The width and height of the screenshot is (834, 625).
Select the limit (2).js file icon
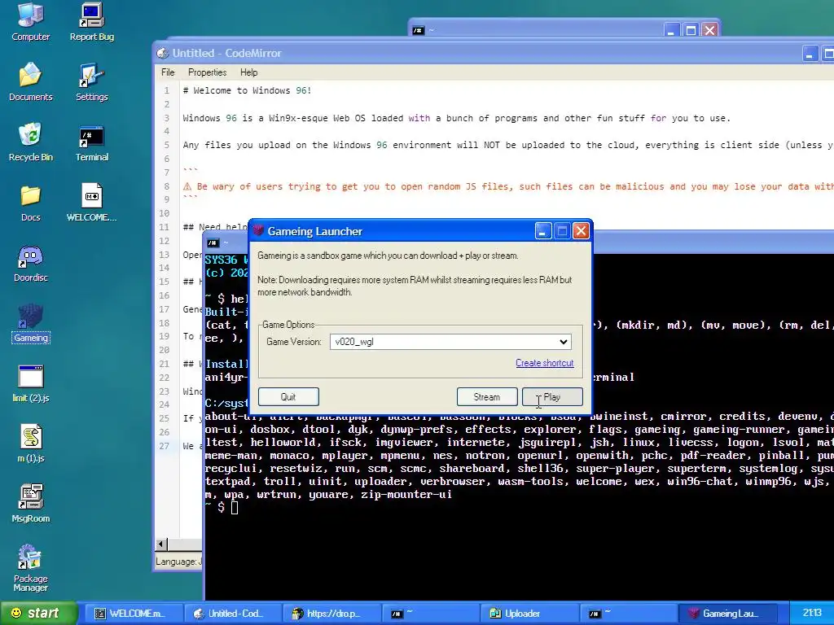point(30,383)
